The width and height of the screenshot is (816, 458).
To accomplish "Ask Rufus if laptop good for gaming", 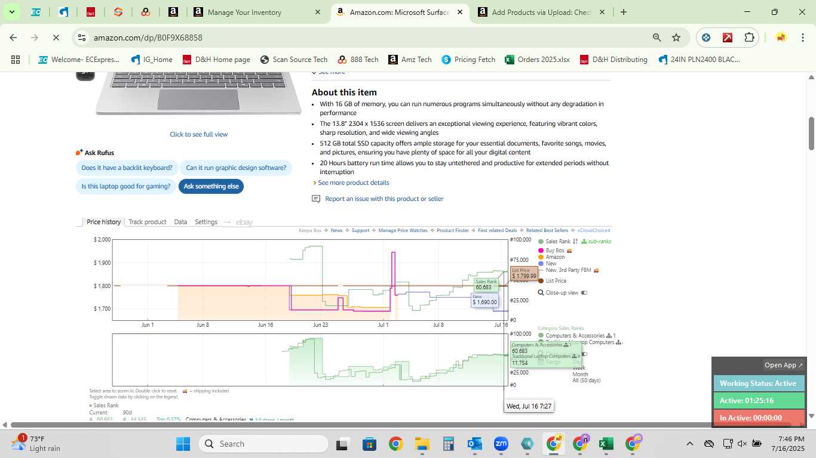I will [x=126, y=186].
